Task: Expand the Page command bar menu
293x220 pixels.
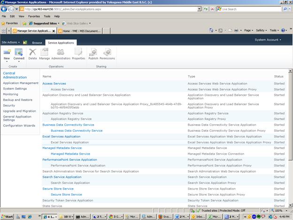Action: [248, 30]
